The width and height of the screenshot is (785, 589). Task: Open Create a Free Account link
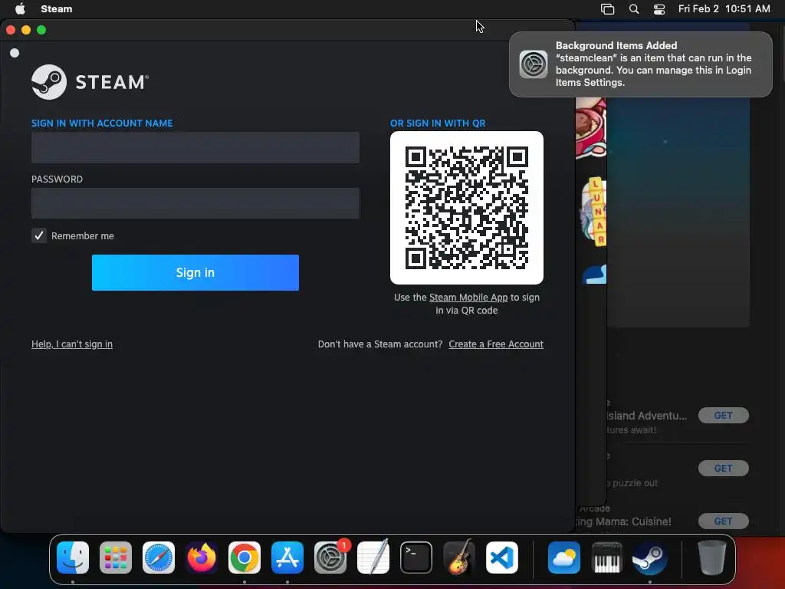[x=496, y=344]
